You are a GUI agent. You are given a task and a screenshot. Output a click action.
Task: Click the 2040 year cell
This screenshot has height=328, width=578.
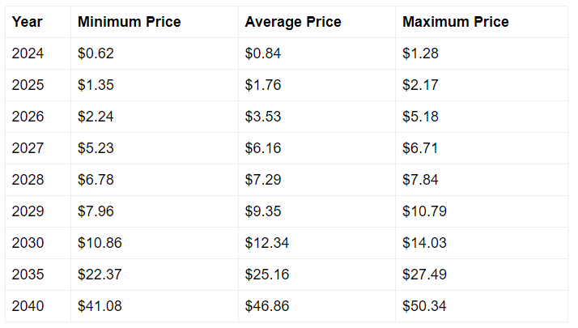27,306
